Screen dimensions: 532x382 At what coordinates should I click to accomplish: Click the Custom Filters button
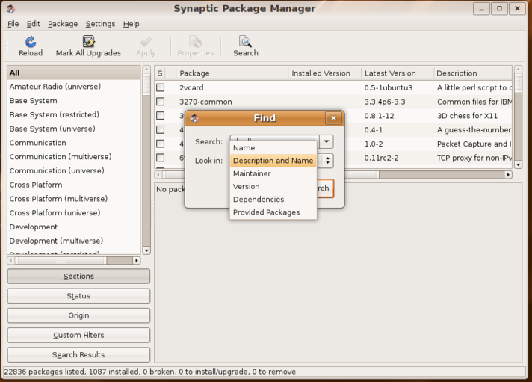[x=78, y=335]
